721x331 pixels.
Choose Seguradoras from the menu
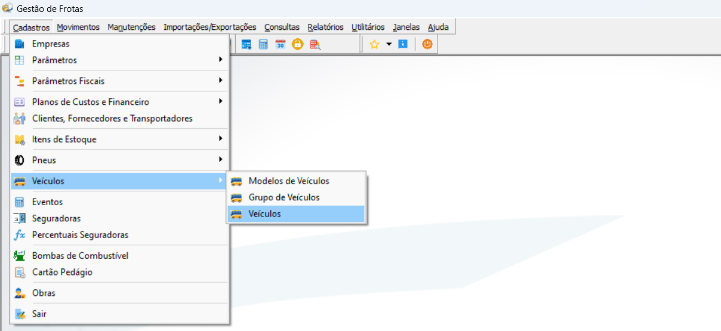click(120, 219)
